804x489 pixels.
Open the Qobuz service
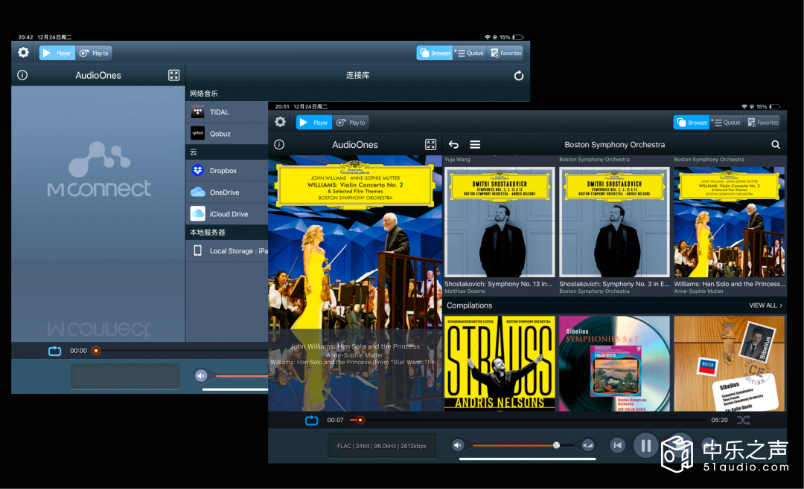226,134
